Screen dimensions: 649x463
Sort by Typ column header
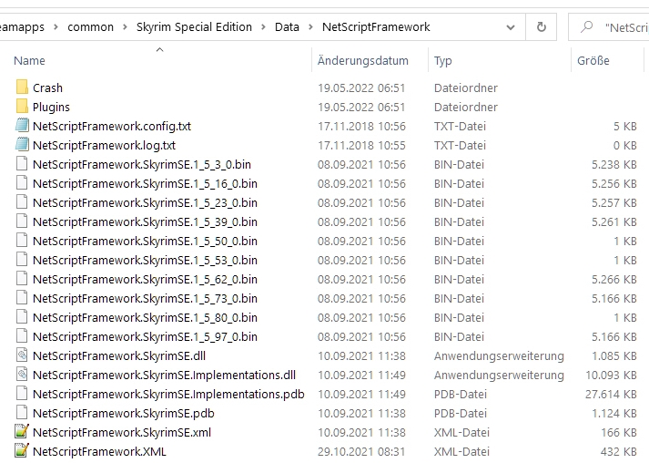443,61
